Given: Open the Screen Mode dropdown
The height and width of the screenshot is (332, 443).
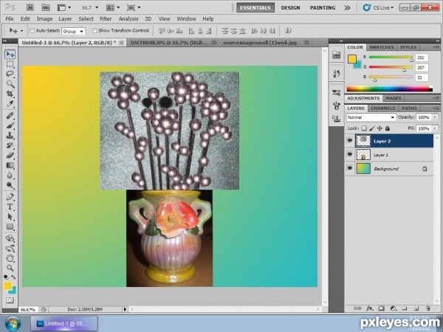Looking at the screenshot, I should point(134,7).
